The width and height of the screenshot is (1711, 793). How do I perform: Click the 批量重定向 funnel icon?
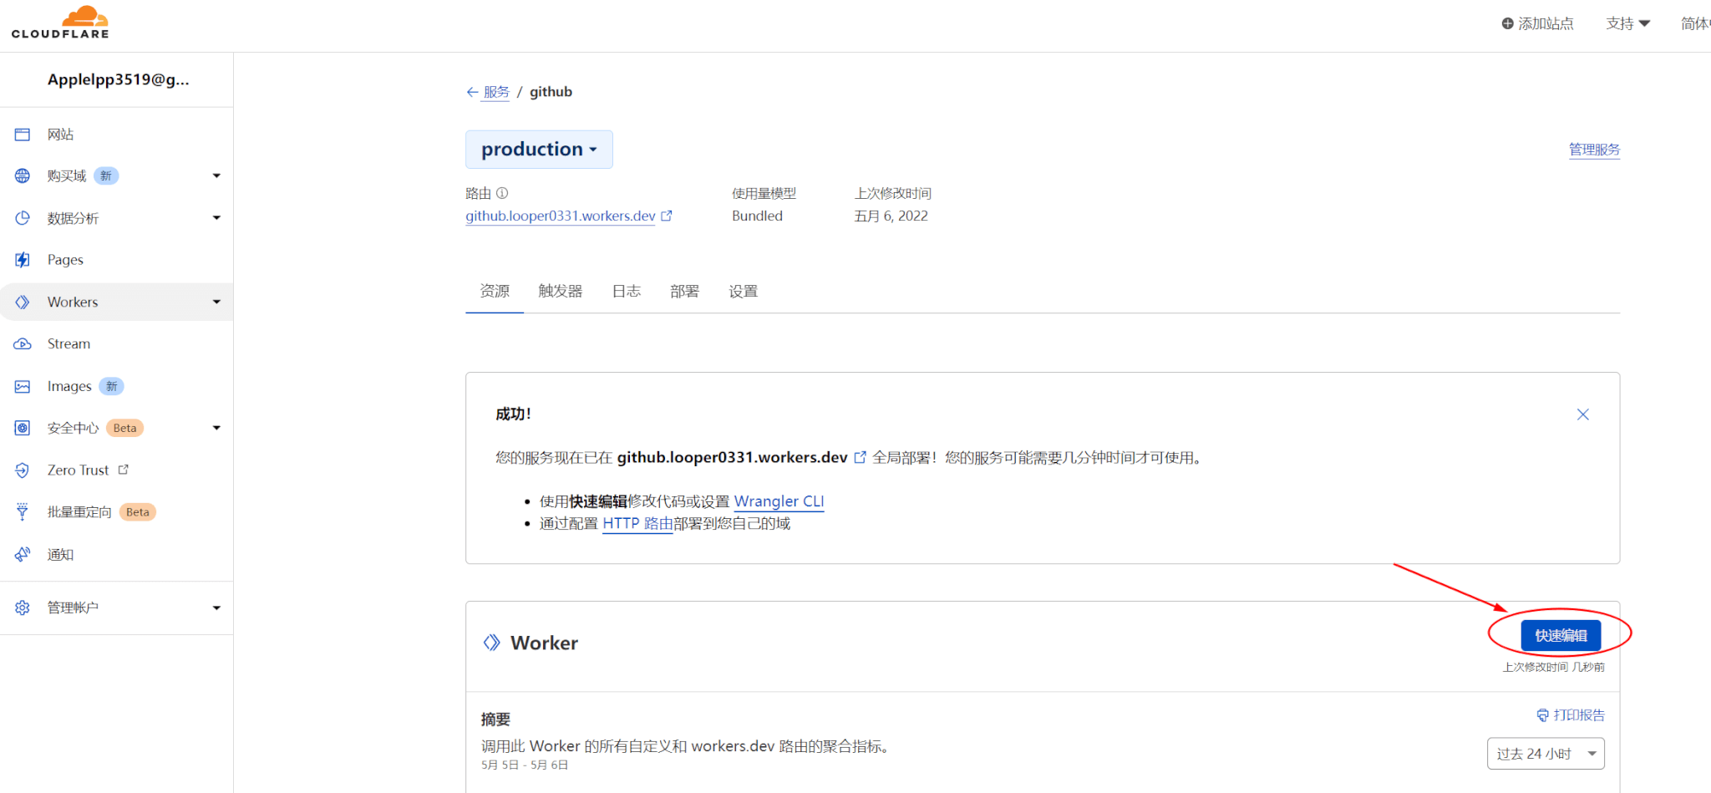pyautogui.click(x=23, y=512)
